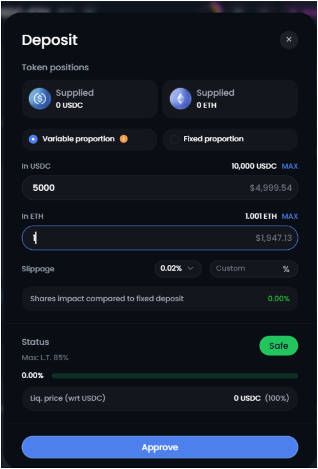Open the 0.02% slippage dropdown
This screenshot has width=318, height=469.
(178, 269)
